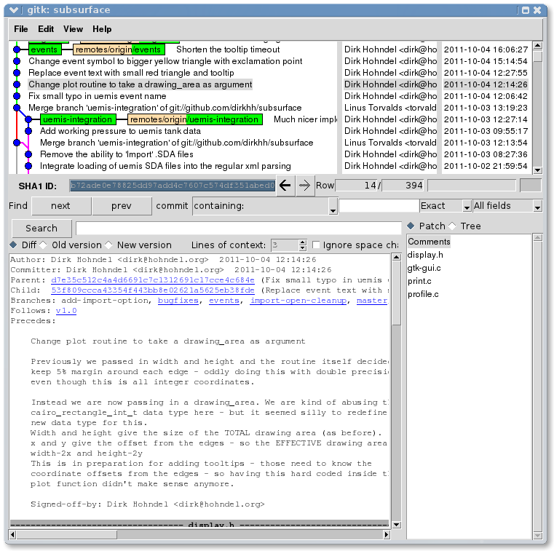Click the 'events' green branch label
Screen dimensions: 554x551
click(44, 49)
